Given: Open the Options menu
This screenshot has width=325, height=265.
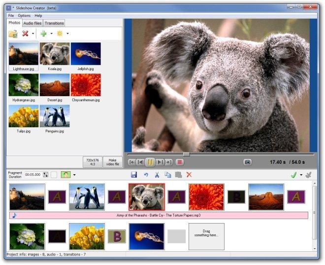Looking at the screenshot, I should point(24,16).
